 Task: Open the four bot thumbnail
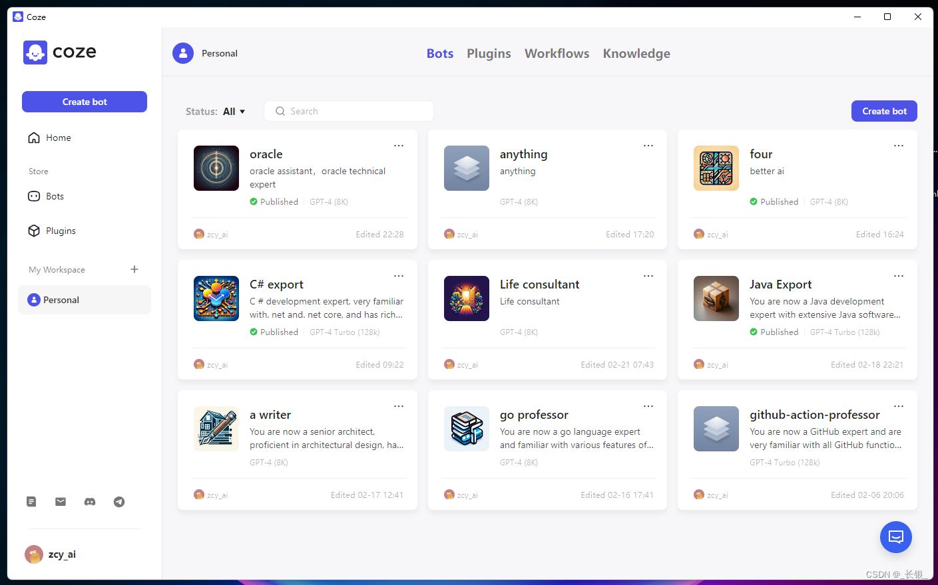[716, 168]
